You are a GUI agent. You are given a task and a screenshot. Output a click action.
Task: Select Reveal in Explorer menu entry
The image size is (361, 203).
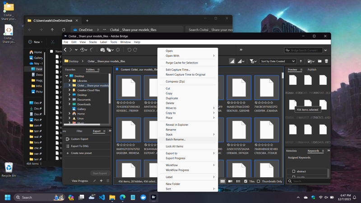(188, 125)
